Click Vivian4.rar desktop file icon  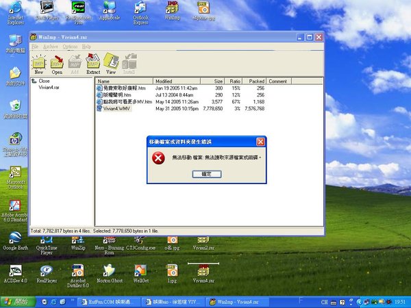[203, 274]
